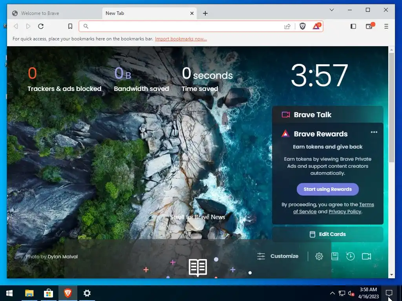Click the muted volume tray icon

(x=351, y=293)
